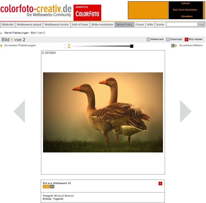Click the red report icon below the photo
This screenshot has height=203, width=206.
click(160, 183)
